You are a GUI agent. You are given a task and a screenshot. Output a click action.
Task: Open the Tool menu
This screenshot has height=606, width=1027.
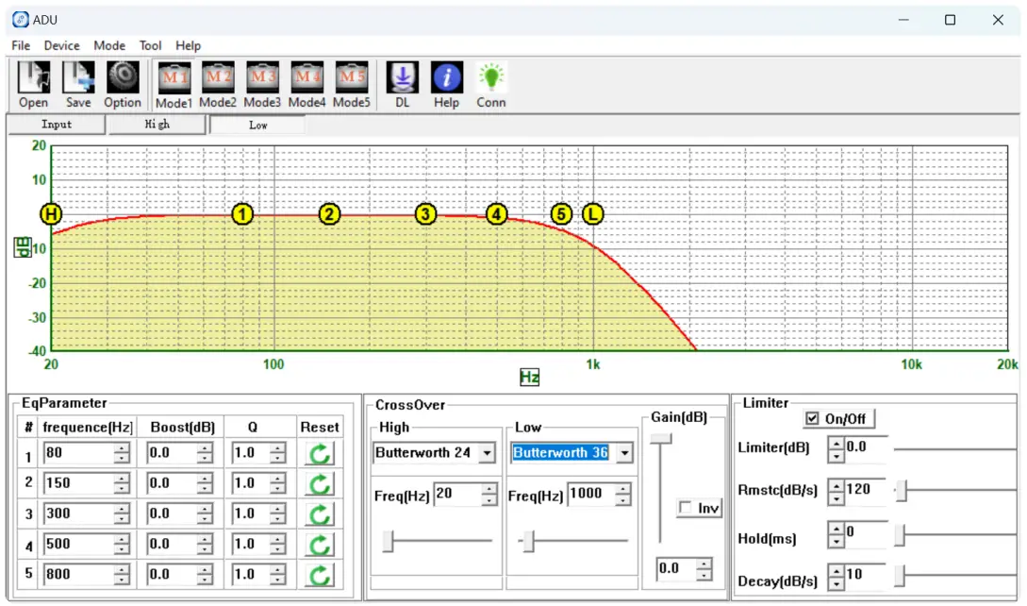150,45
